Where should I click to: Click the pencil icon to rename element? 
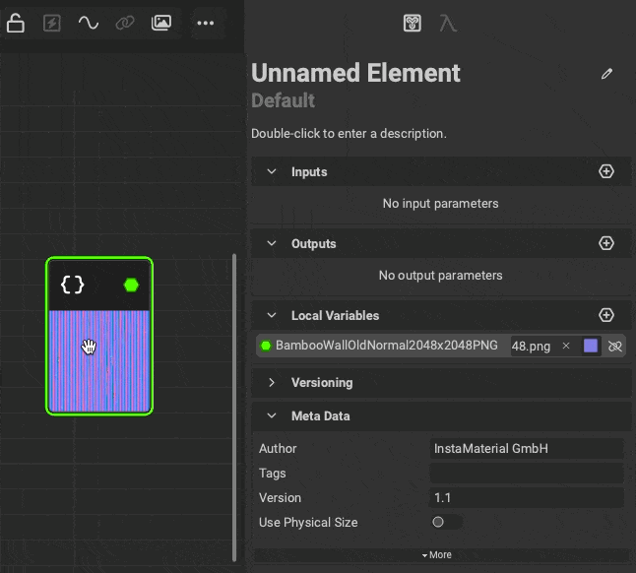click(607, 74)
